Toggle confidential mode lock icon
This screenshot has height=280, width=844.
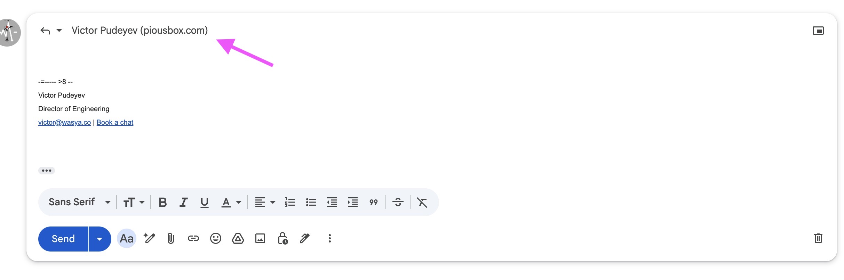(282, 239)
